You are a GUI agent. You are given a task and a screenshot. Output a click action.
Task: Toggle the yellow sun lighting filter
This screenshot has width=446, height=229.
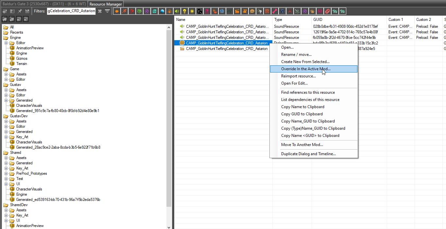coord(192,11)
